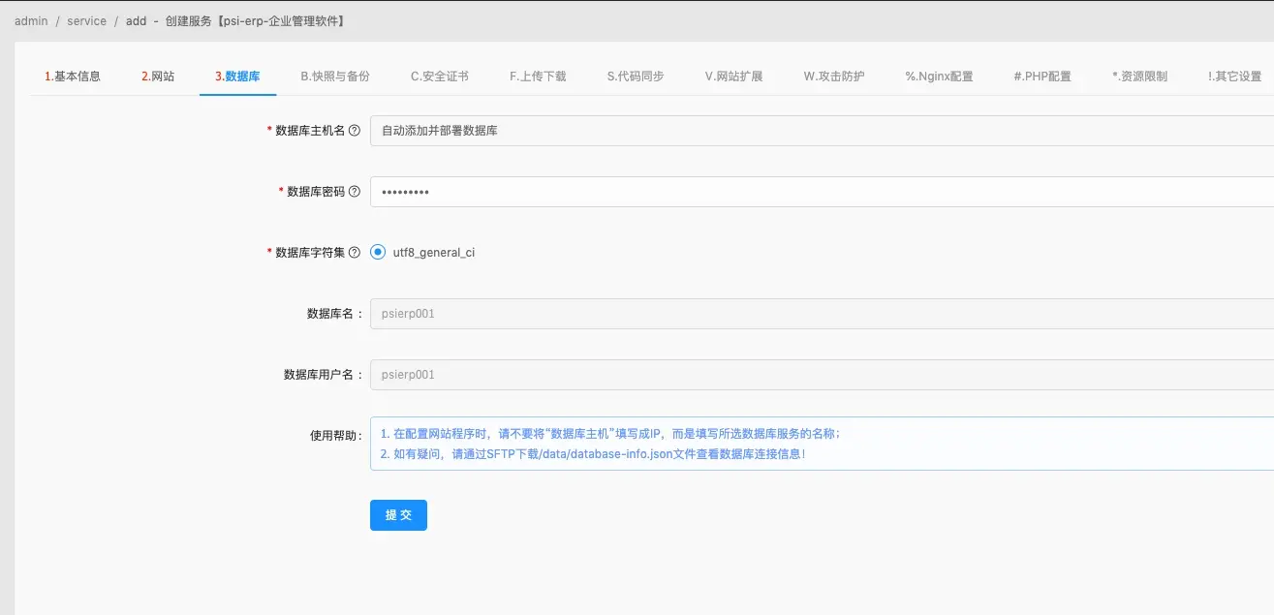Image resolution: width=1274 pixels, height=615 pixels.
Task: Open help icon beside 数据库字符集
Action: 355,253
